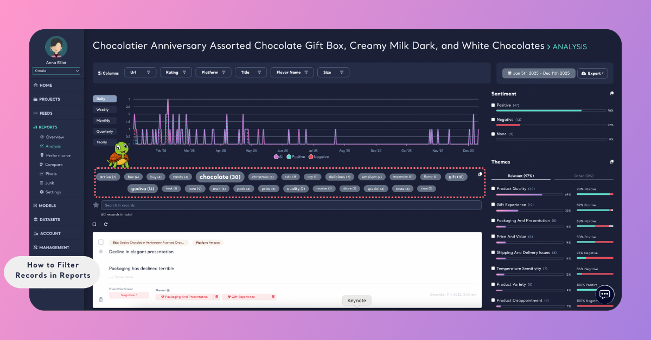Check the Packaging And Presentation checkbox
Viewport: 651px width, 340px height.
click(x=493, y=220)
